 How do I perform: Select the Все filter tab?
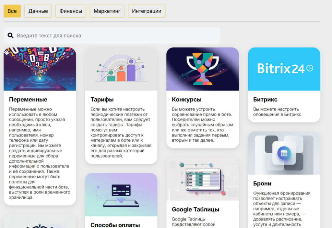tap(12, 11)
